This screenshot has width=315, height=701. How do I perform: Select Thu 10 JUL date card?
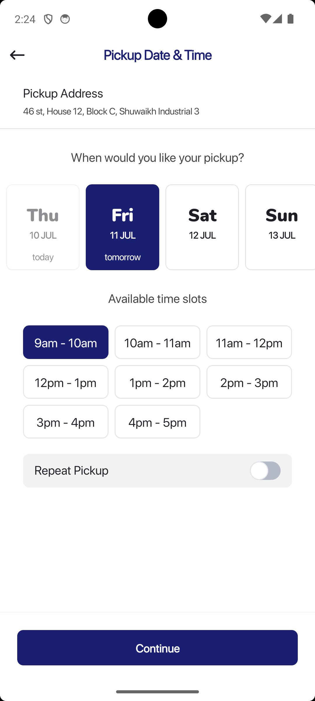(43, 227)
